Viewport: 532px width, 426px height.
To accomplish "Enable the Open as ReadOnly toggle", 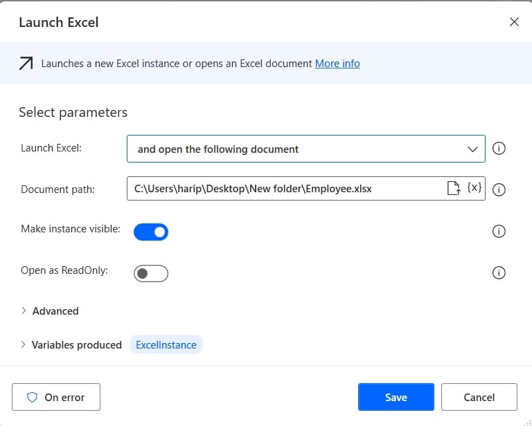I will coord(151,273).
